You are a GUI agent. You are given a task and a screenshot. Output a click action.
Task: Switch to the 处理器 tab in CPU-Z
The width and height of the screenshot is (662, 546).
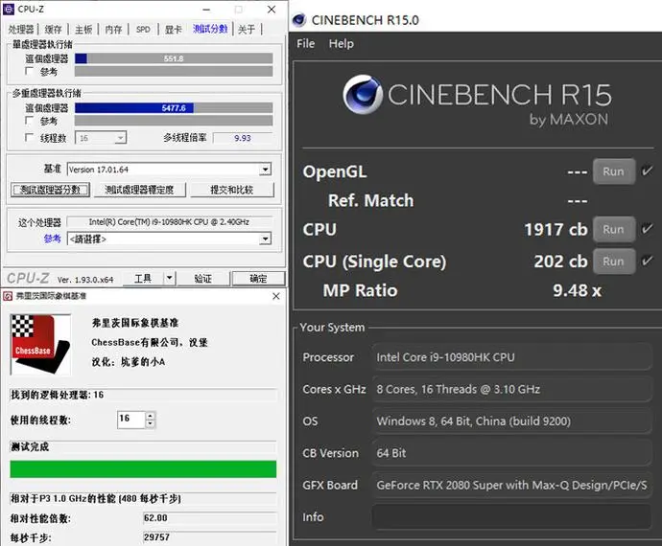(x=21, y=29)
